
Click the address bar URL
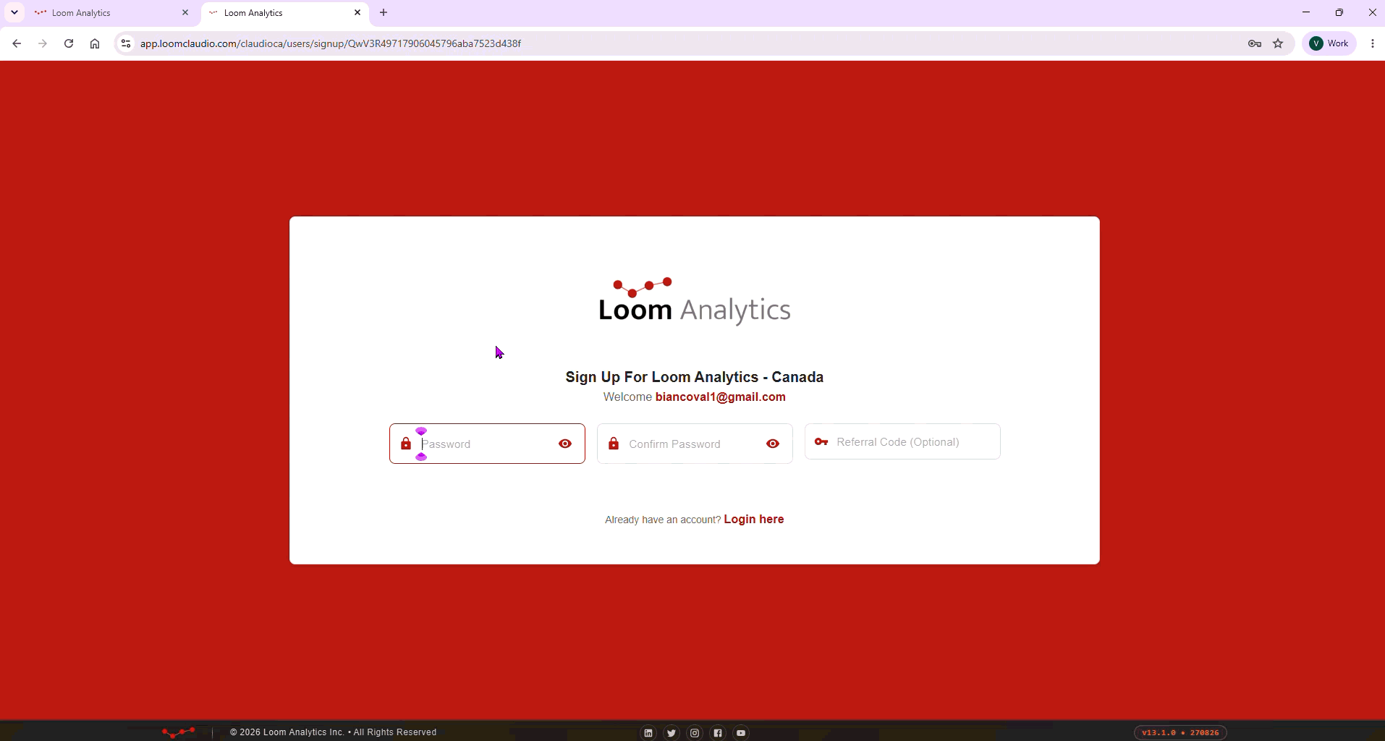(331, 43)
